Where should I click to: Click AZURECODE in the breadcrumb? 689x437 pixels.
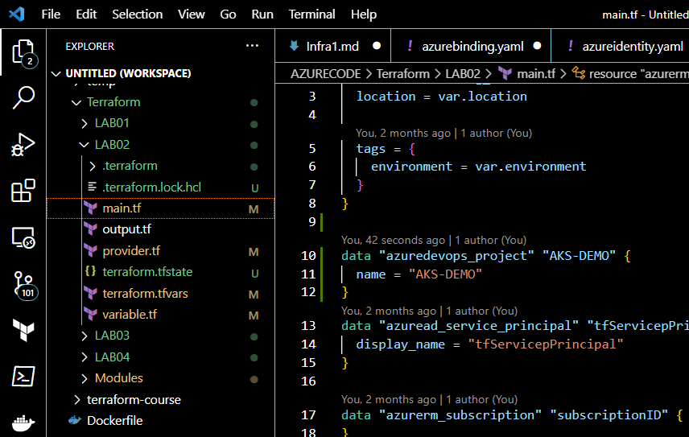point(326,74)
